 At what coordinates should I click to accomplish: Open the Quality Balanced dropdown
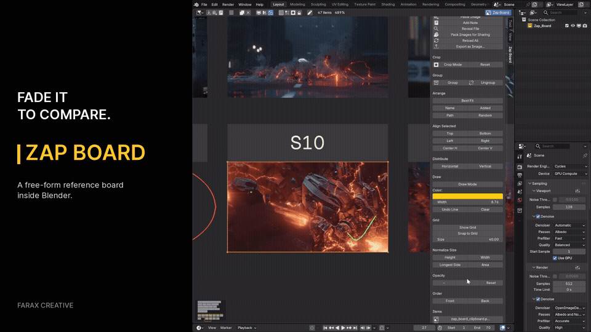pos(569,245)
